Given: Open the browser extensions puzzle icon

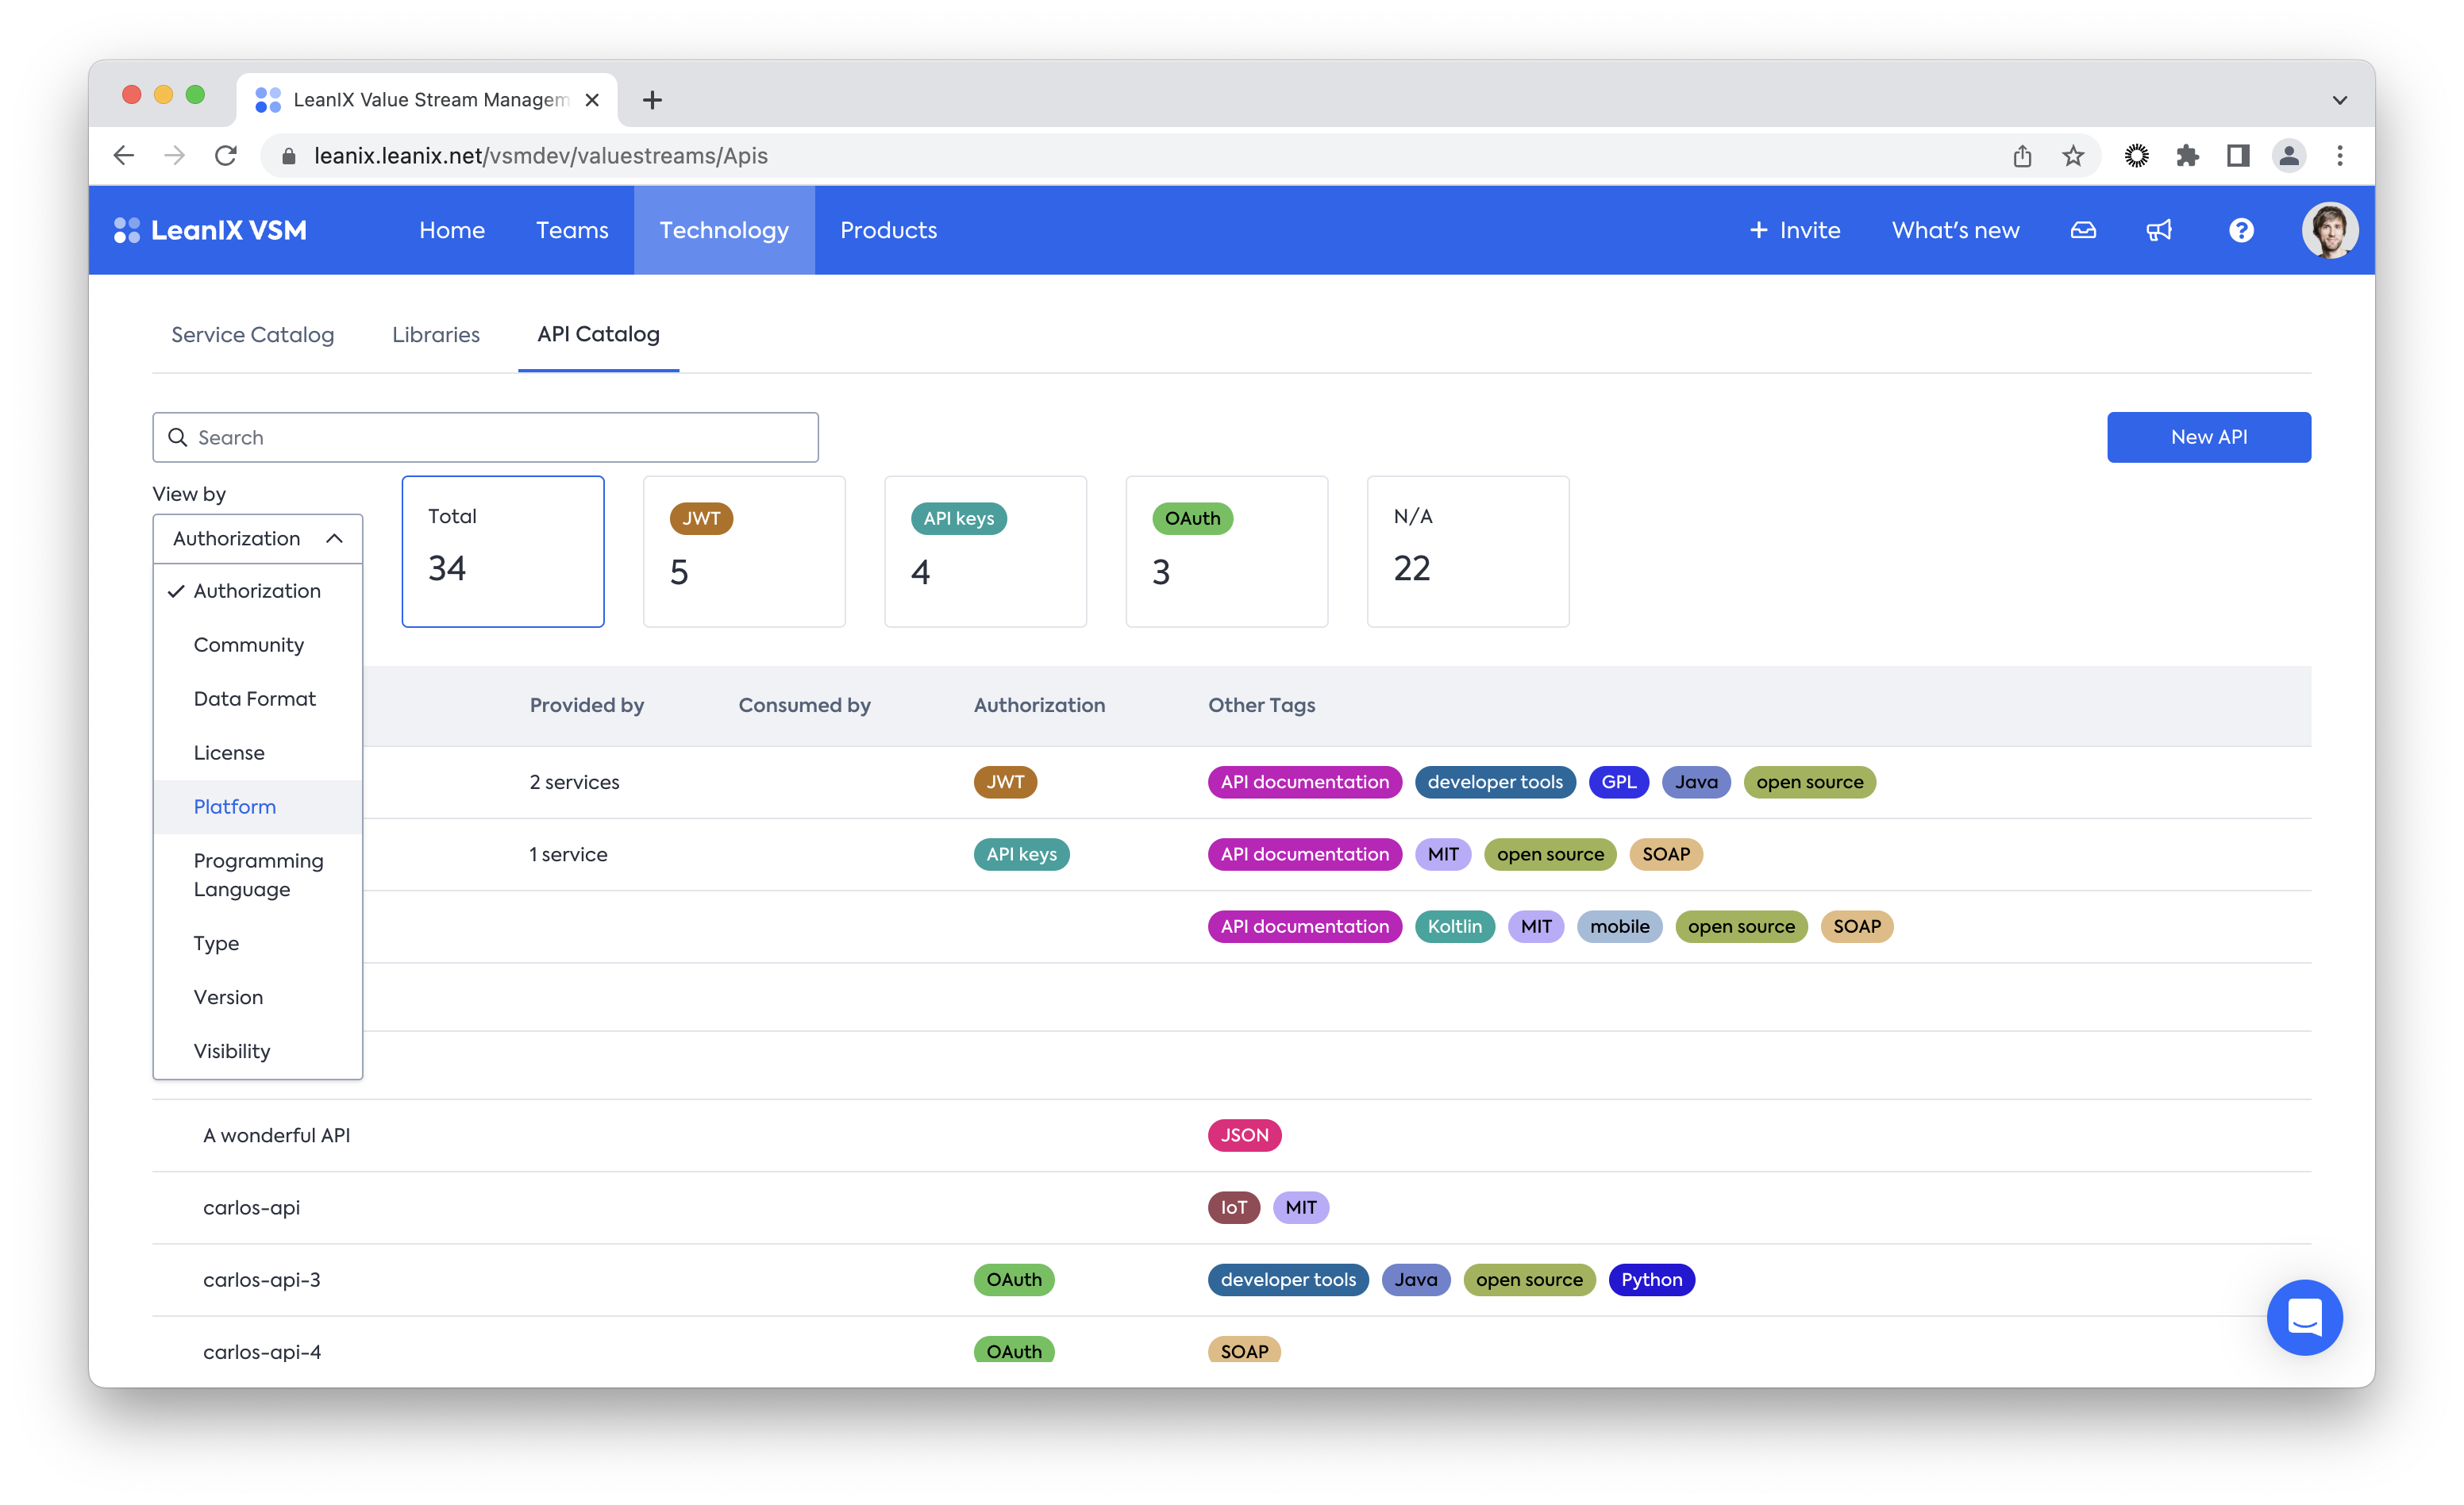Looking at the screenshot, I should [2187, 156].
